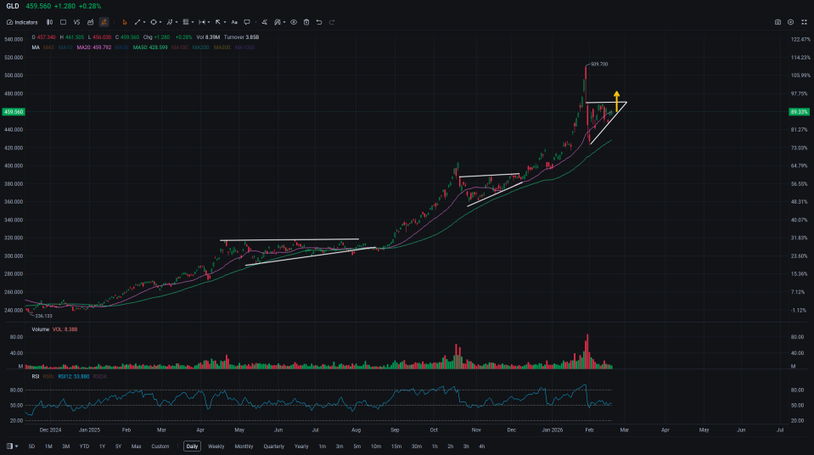814x455 pixels.
Task: Select the Weekly interval
Action: tap(216, 447)
